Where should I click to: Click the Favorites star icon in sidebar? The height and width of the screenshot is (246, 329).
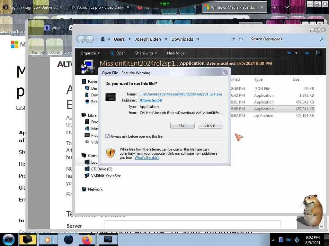pyautogui.click(x=84, y=81)
